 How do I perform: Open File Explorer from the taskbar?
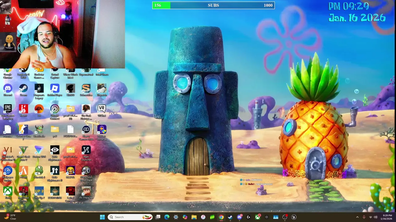194,217
